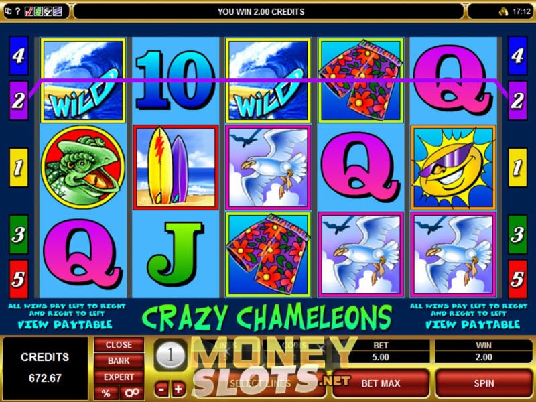Open View Paytable link on the left
The width and height of the screenshot is (536, 402).
[65, 324]
